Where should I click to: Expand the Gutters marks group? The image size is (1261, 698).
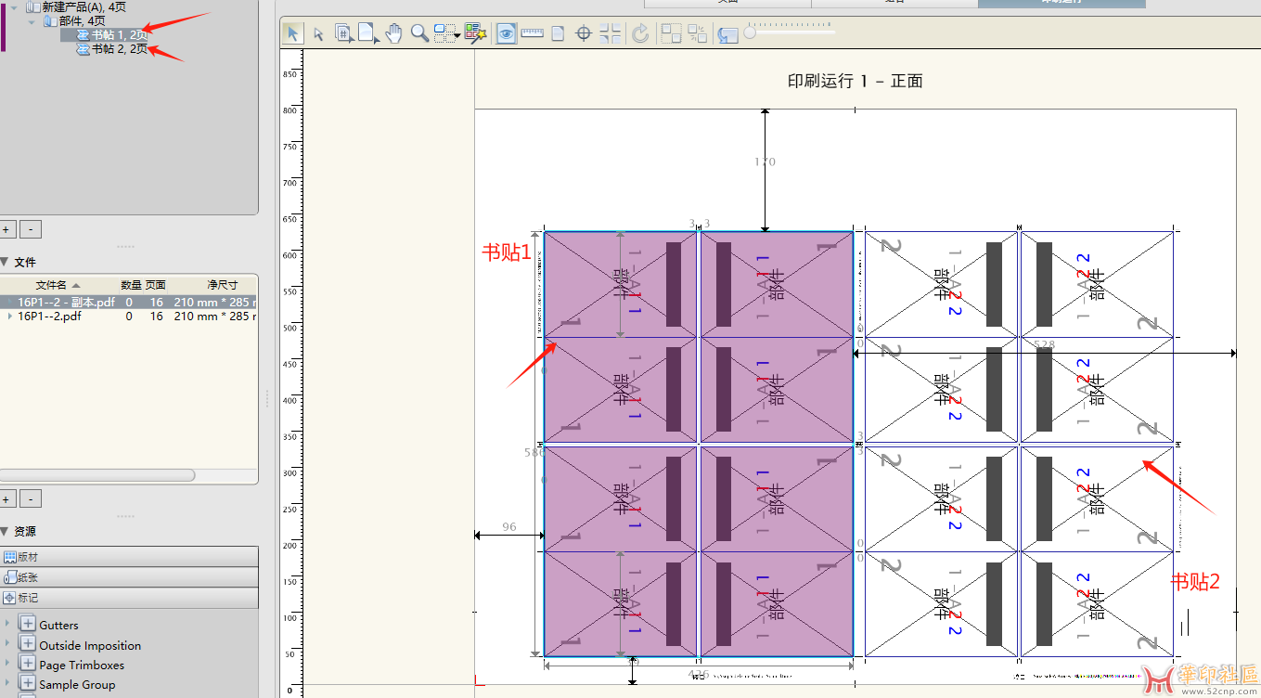point(8,624)
